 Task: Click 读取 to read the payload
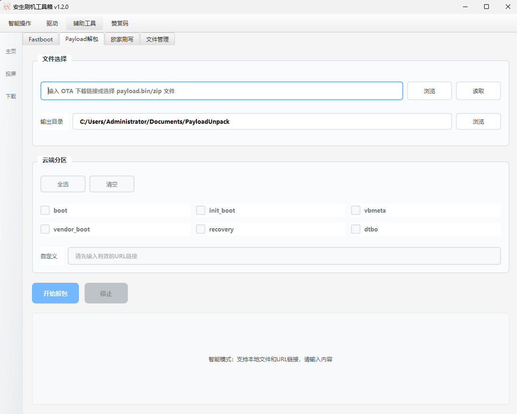478,91
